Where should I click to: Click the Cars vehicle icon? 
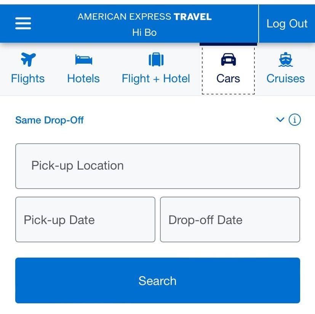pyautogui.click(x=228, y=59)
